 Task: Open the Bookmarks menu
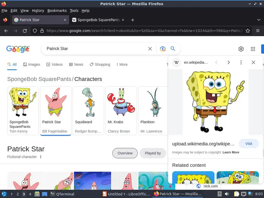pyautogui.click(x=57, y=11)
